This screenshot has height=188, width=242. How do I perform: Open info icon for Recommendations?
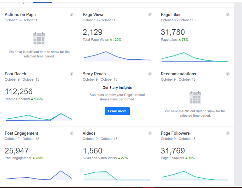[x=228, y=74]
